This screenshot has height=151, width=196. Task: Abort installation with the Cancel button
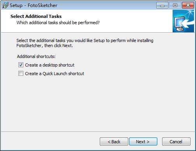(x=176, y=142)
